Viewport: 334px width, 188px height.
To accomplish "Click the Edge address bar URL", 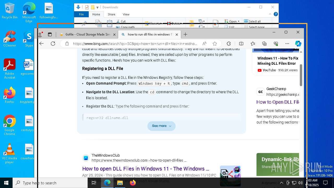I will (x=135, y=44).
